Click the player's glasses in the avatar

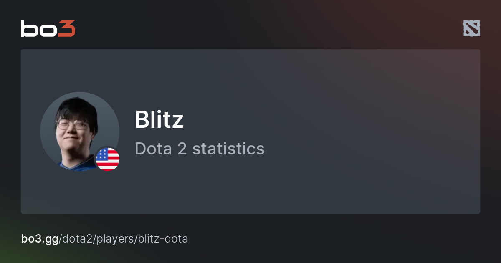72,124
